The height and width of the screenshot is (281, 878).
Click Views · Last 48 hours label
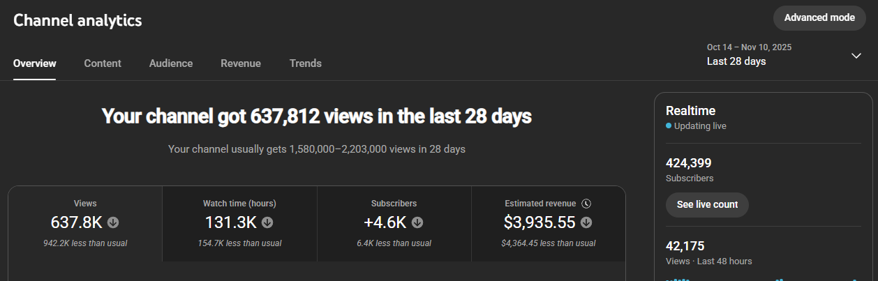tap(709, 261)
